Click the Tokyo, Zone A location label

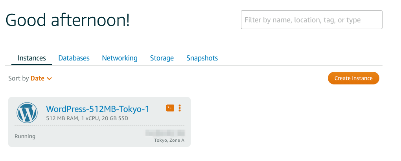pos(169,140)
